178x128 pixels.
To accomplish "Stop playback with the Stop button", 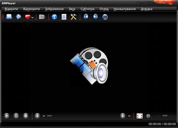I will point(26,116).
